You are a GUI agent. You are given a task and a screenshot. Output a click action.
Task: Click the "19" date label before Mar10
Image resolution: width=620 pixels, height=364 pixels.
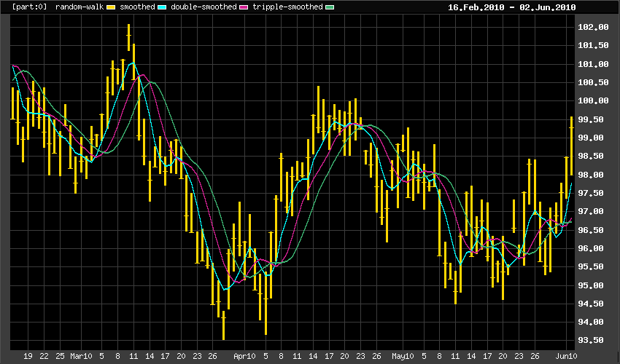point(28,356)
